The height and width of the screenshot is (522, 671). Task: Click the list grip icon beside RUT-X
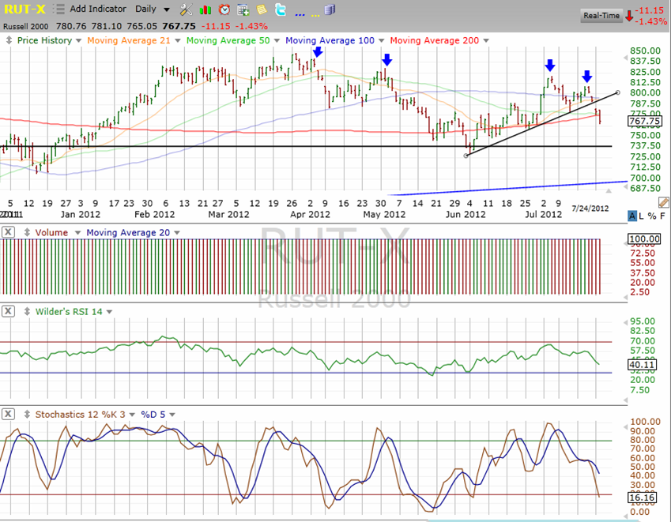pos(58,9)
